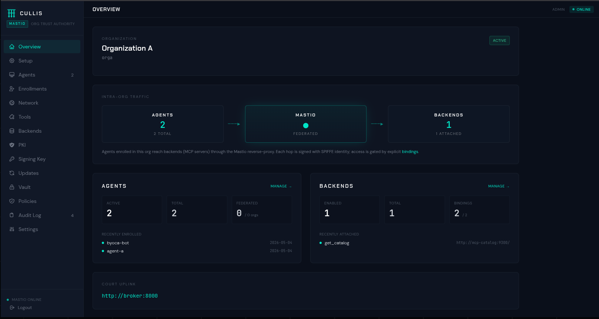599x319 pixels.
Task: Select agent-a in recently enrolled
Action: click(x=115, y=251)
